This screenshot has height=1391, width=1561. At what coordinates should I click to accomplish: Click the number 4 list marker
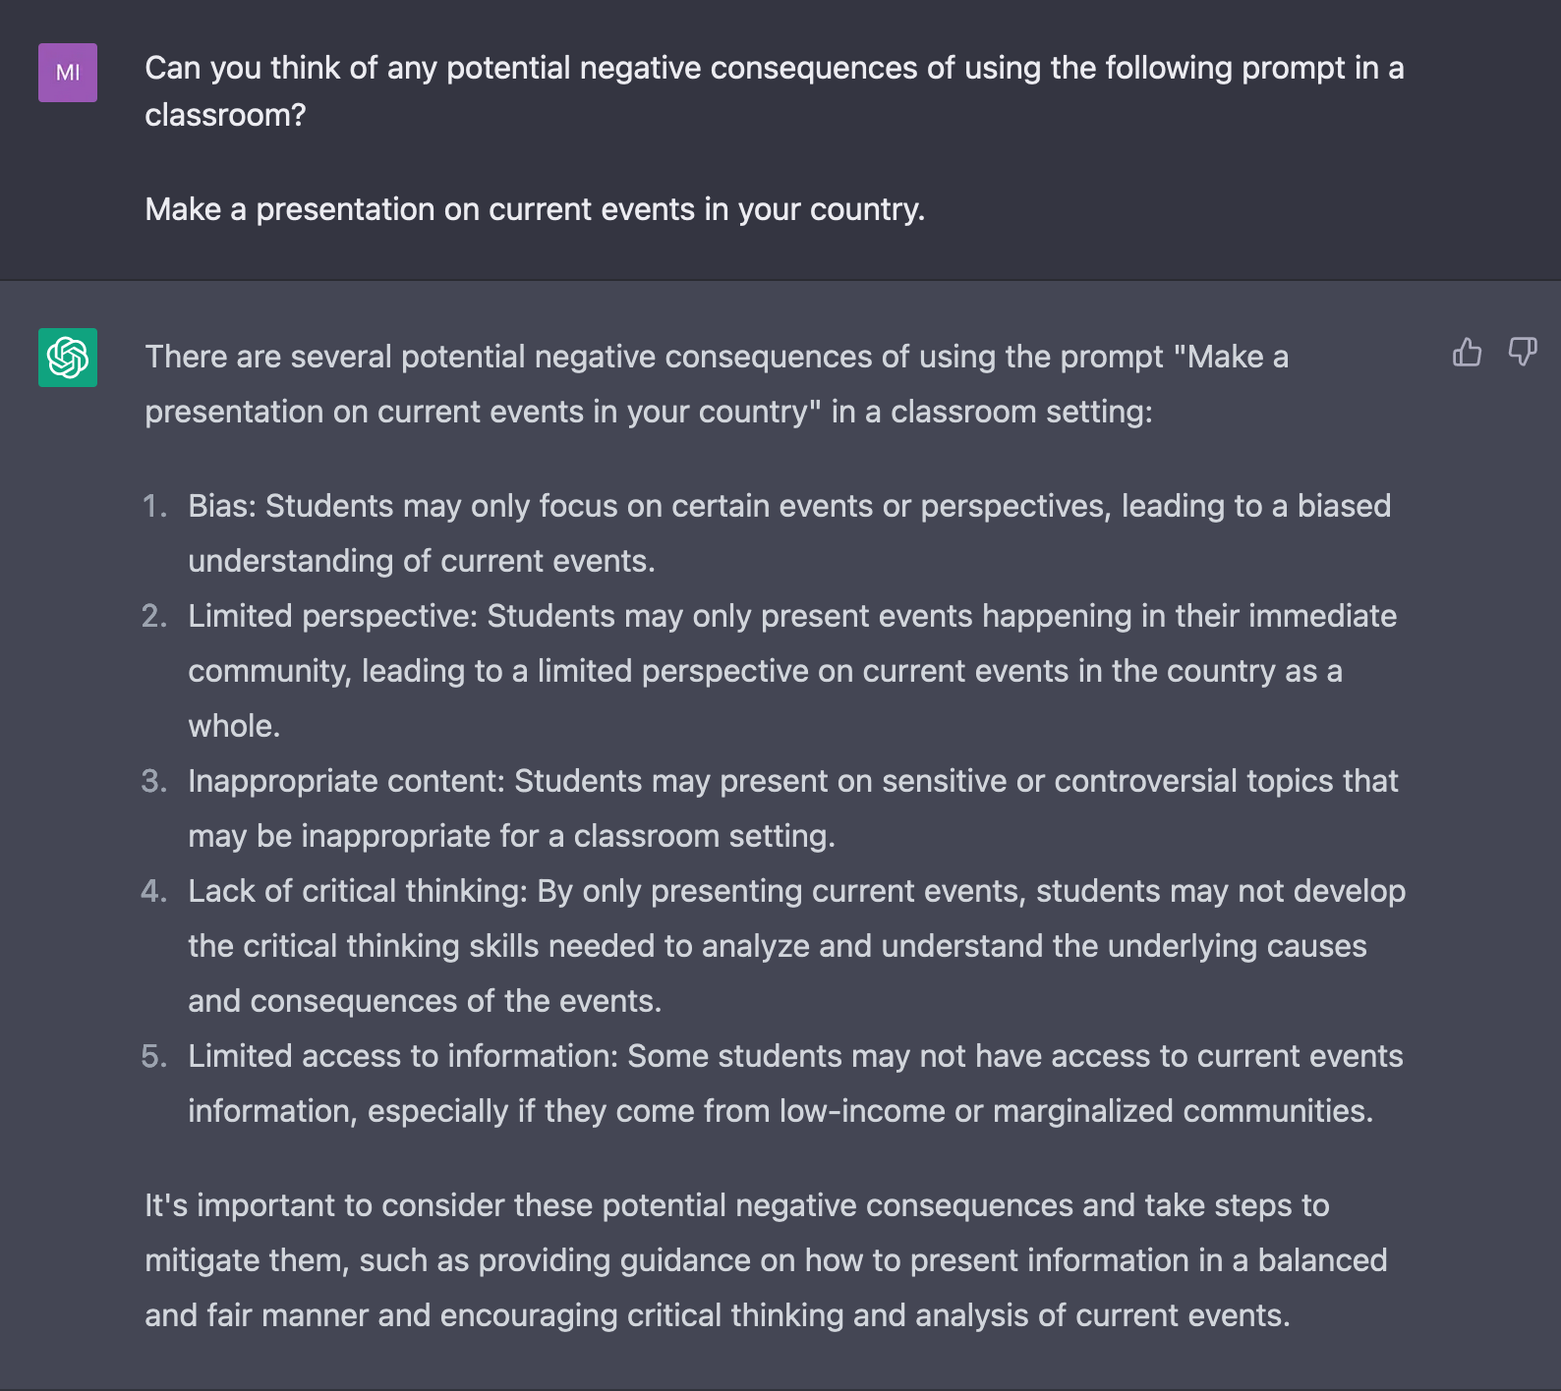pyautogui.click(x=154, y=891)
